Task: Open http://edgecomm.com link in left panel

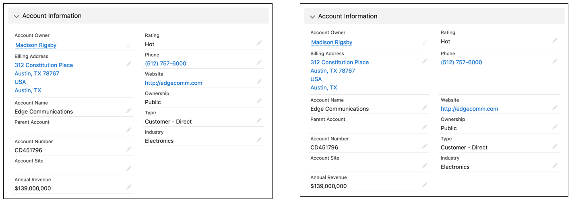Action: (173, 83)
